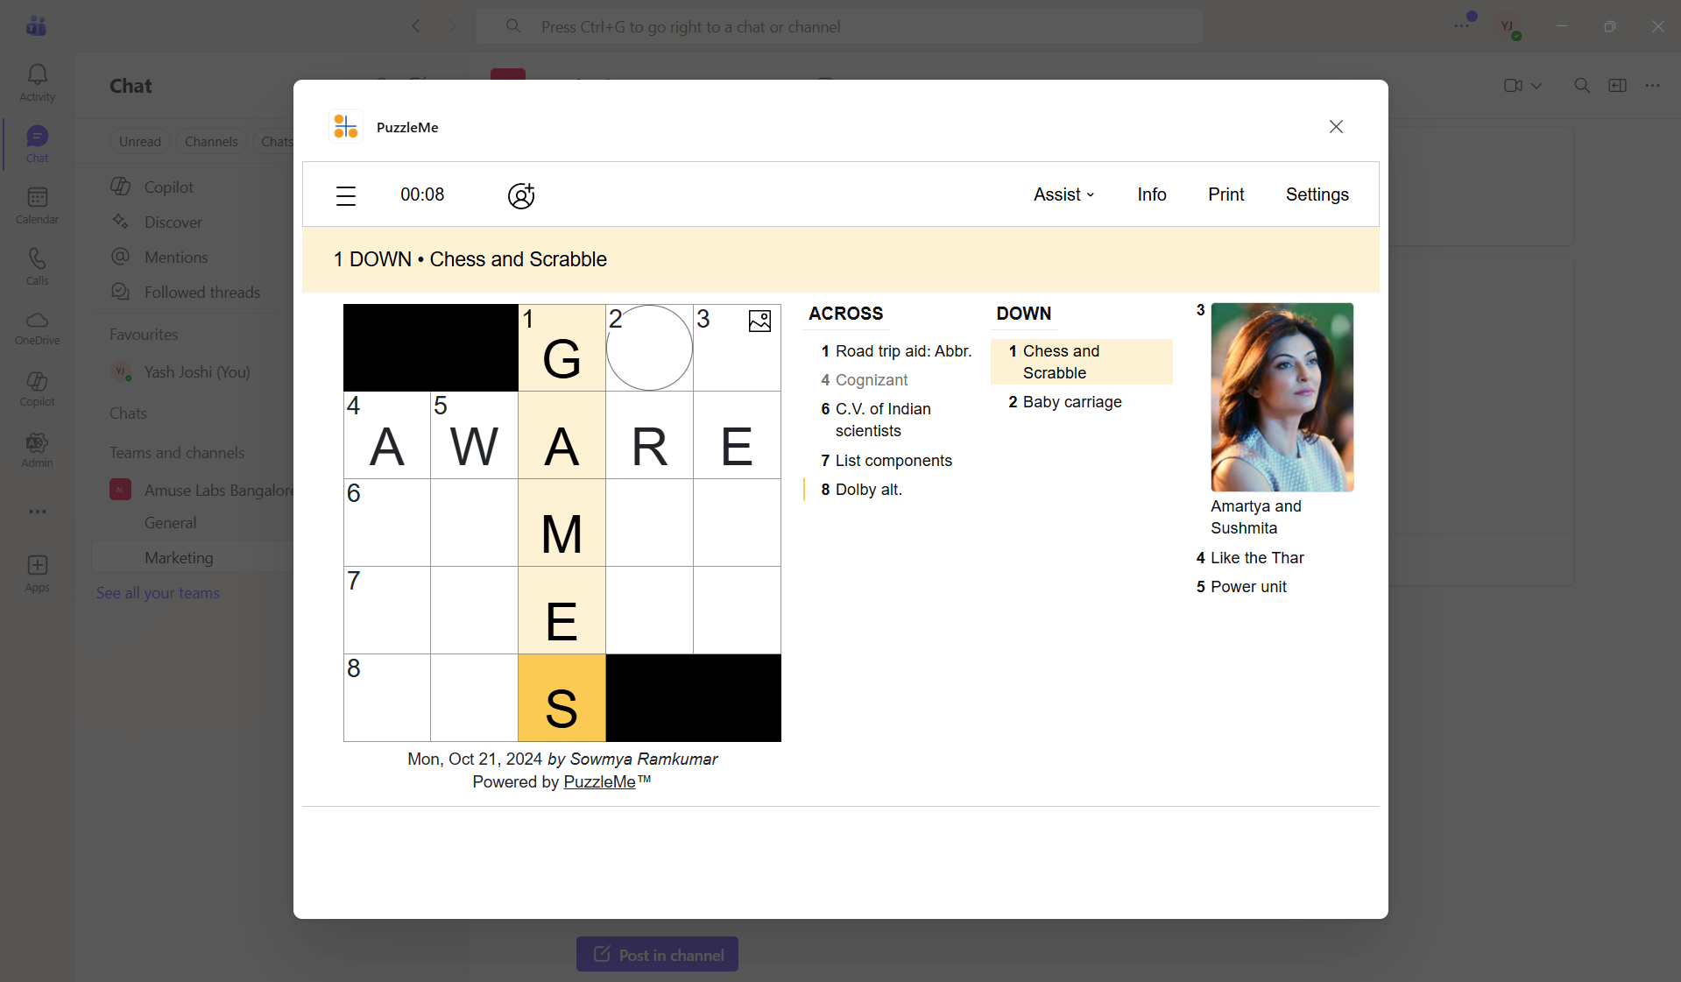Select the circled cell numbered 2
This screenshot has width=1681, height=982.
[x=649, y=348]
